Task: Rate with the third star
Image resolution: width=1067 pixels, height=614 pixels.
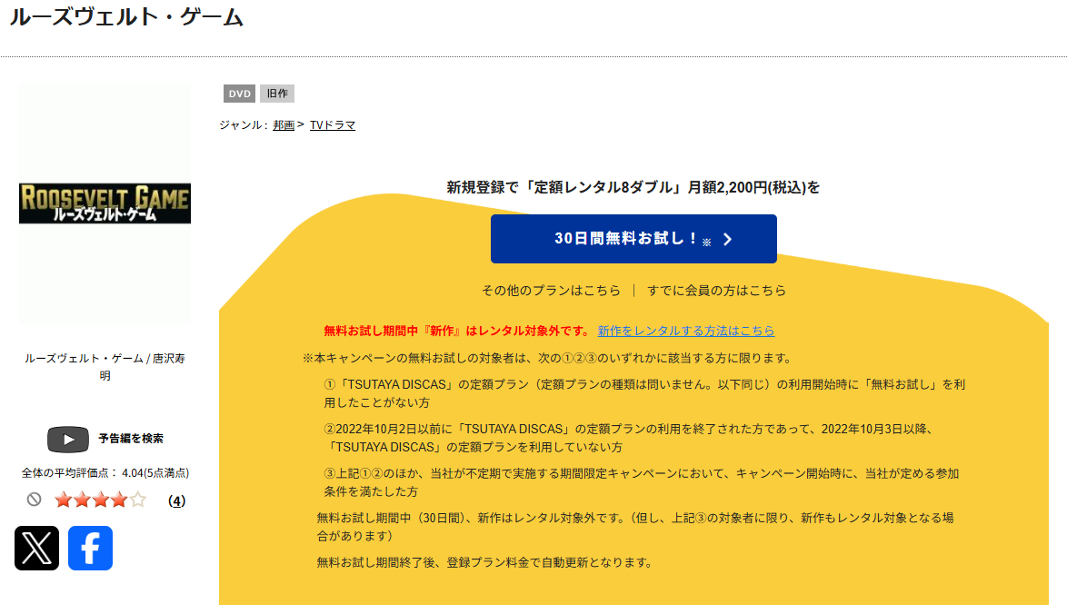Action: (x=101, y=500)
